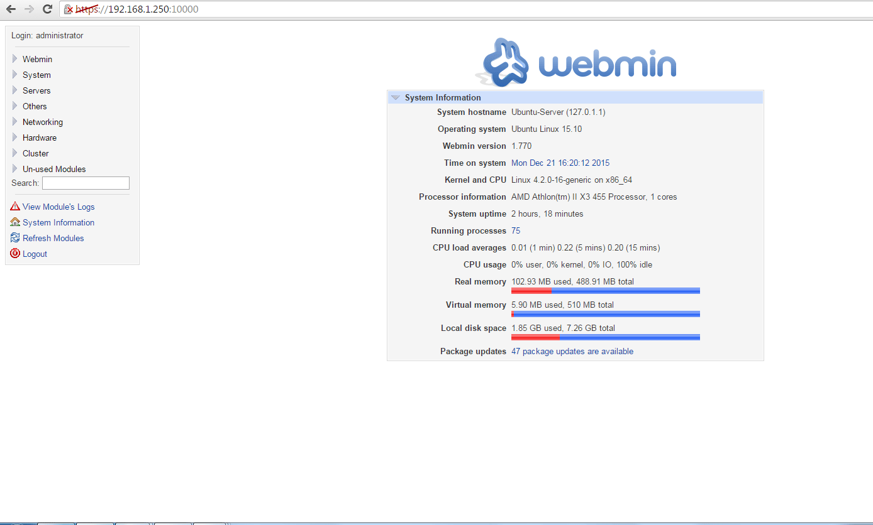The height and width of the screenshot is (525, 873).
Task: Expand the Others category triangle
Action: pos(15,106)
